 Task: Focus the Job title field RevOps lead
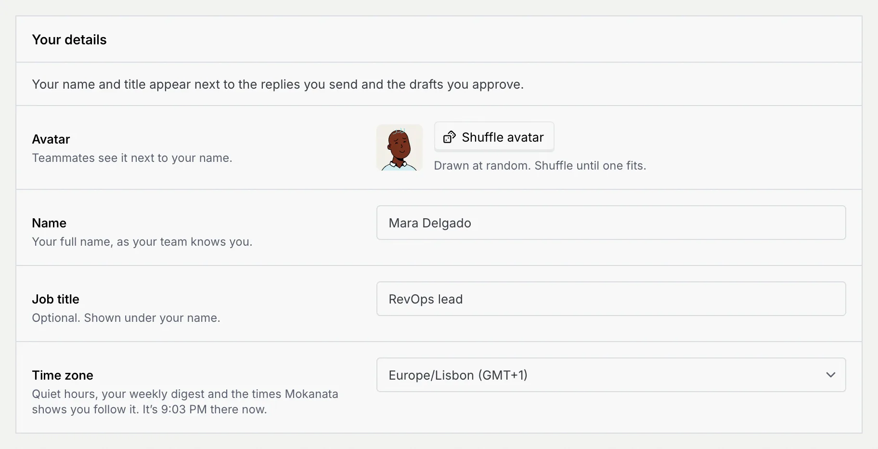[x=611, y=299]
